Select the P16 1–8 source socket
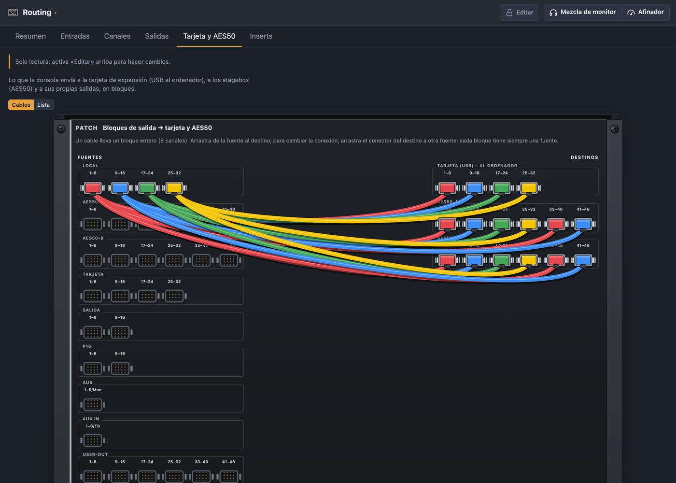Image resolution: width=676 pixels, height=483 pixels. (x=93, y=369)
